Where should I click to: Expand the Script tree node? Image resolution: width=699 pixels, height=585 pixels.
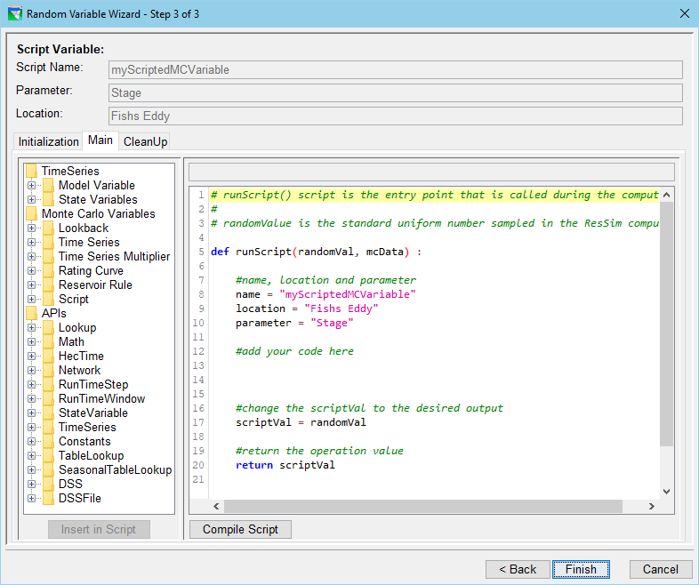click(x=31, y=299)
